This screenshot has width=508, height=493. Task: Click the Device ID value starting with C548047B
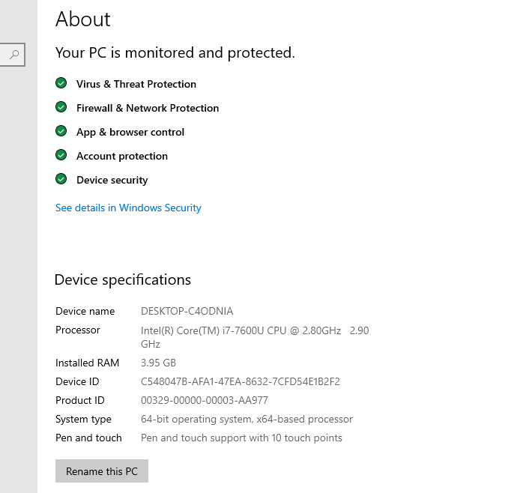click(240, 381)
